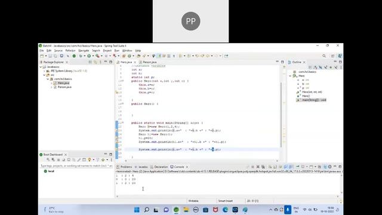Open dropdown arrow beside New icon

pyautogui.click(x=46, y=56)
